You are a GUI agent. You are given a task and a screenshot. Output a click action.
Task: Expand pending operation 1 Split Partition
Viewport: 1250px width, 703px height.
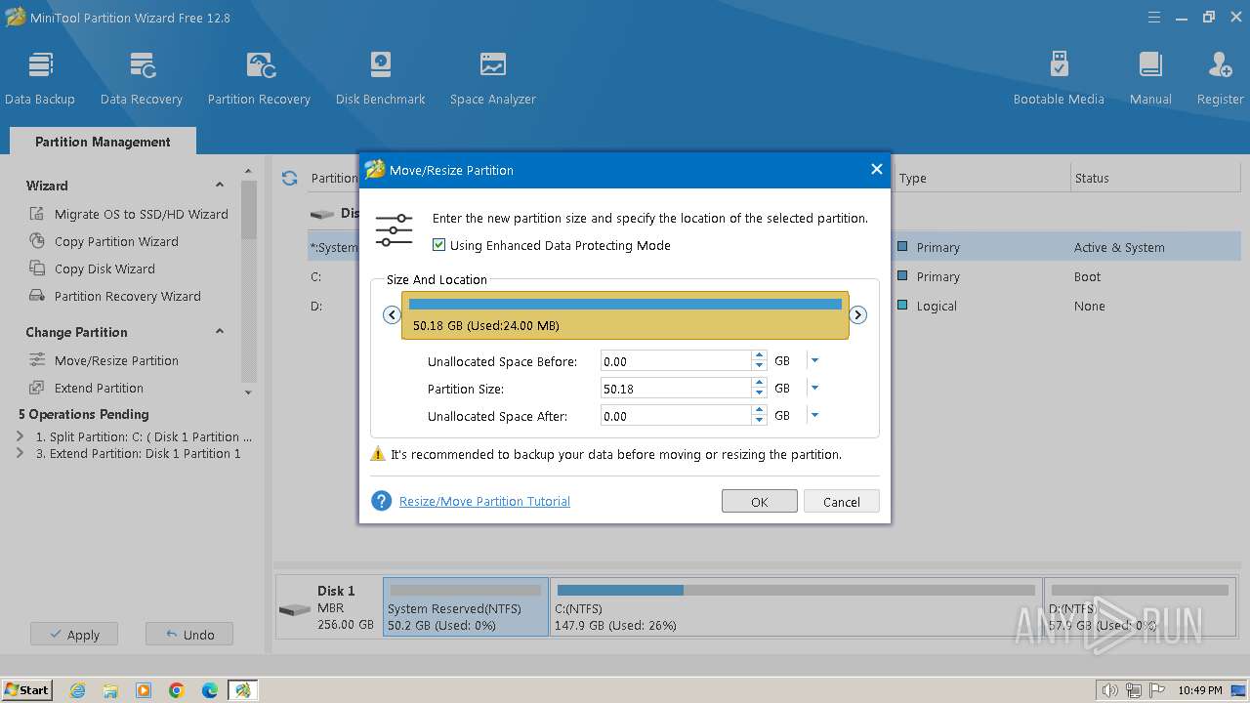[21, 436]
